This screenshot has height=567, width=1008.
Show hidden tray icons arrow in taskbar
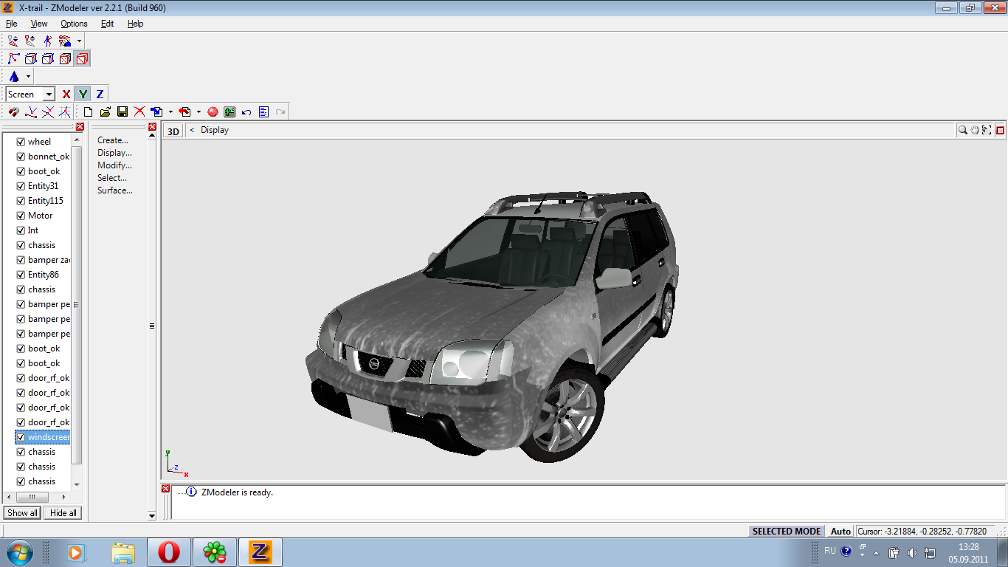pos(876,552)
